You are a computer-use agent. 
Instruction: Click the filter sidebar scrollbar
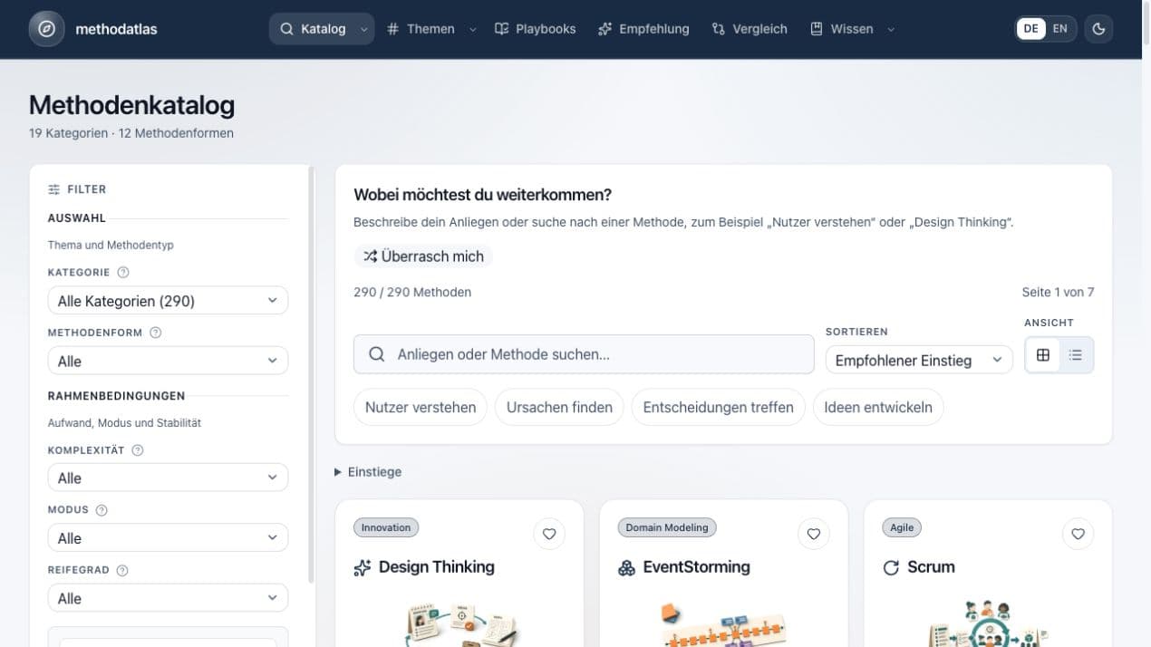pos(312,373)
